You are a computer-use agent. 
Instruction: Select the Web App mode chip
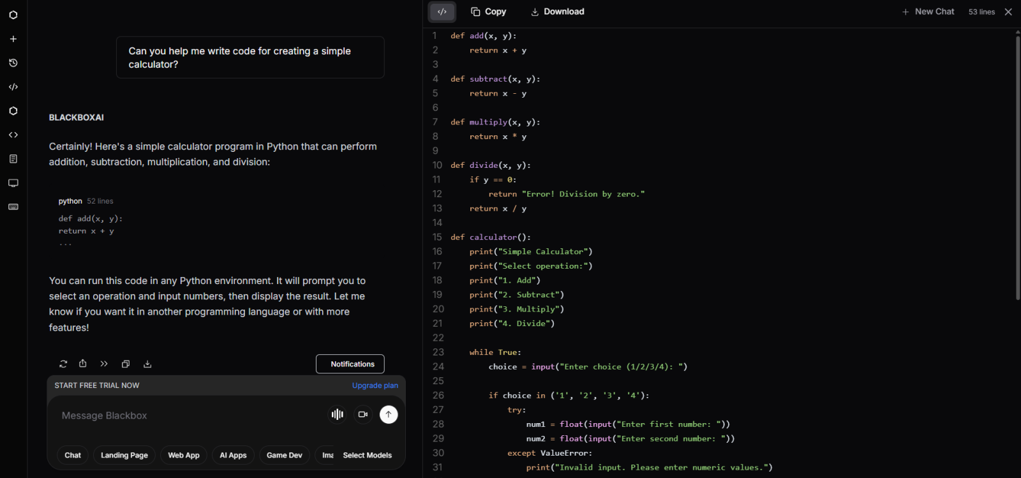tap(184, 455)
